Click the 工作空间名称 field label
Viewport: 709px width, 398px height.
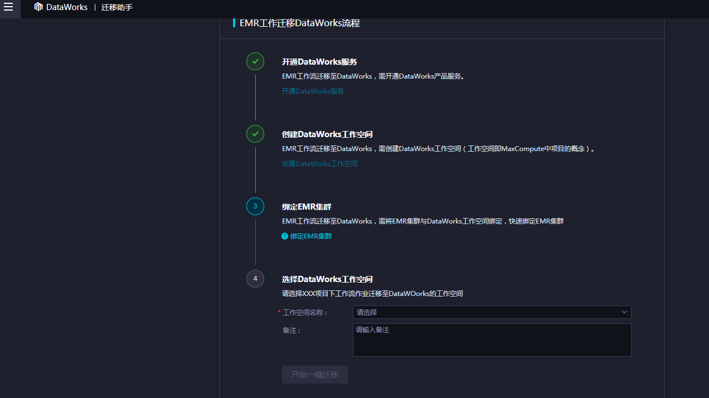click(305, 313)
